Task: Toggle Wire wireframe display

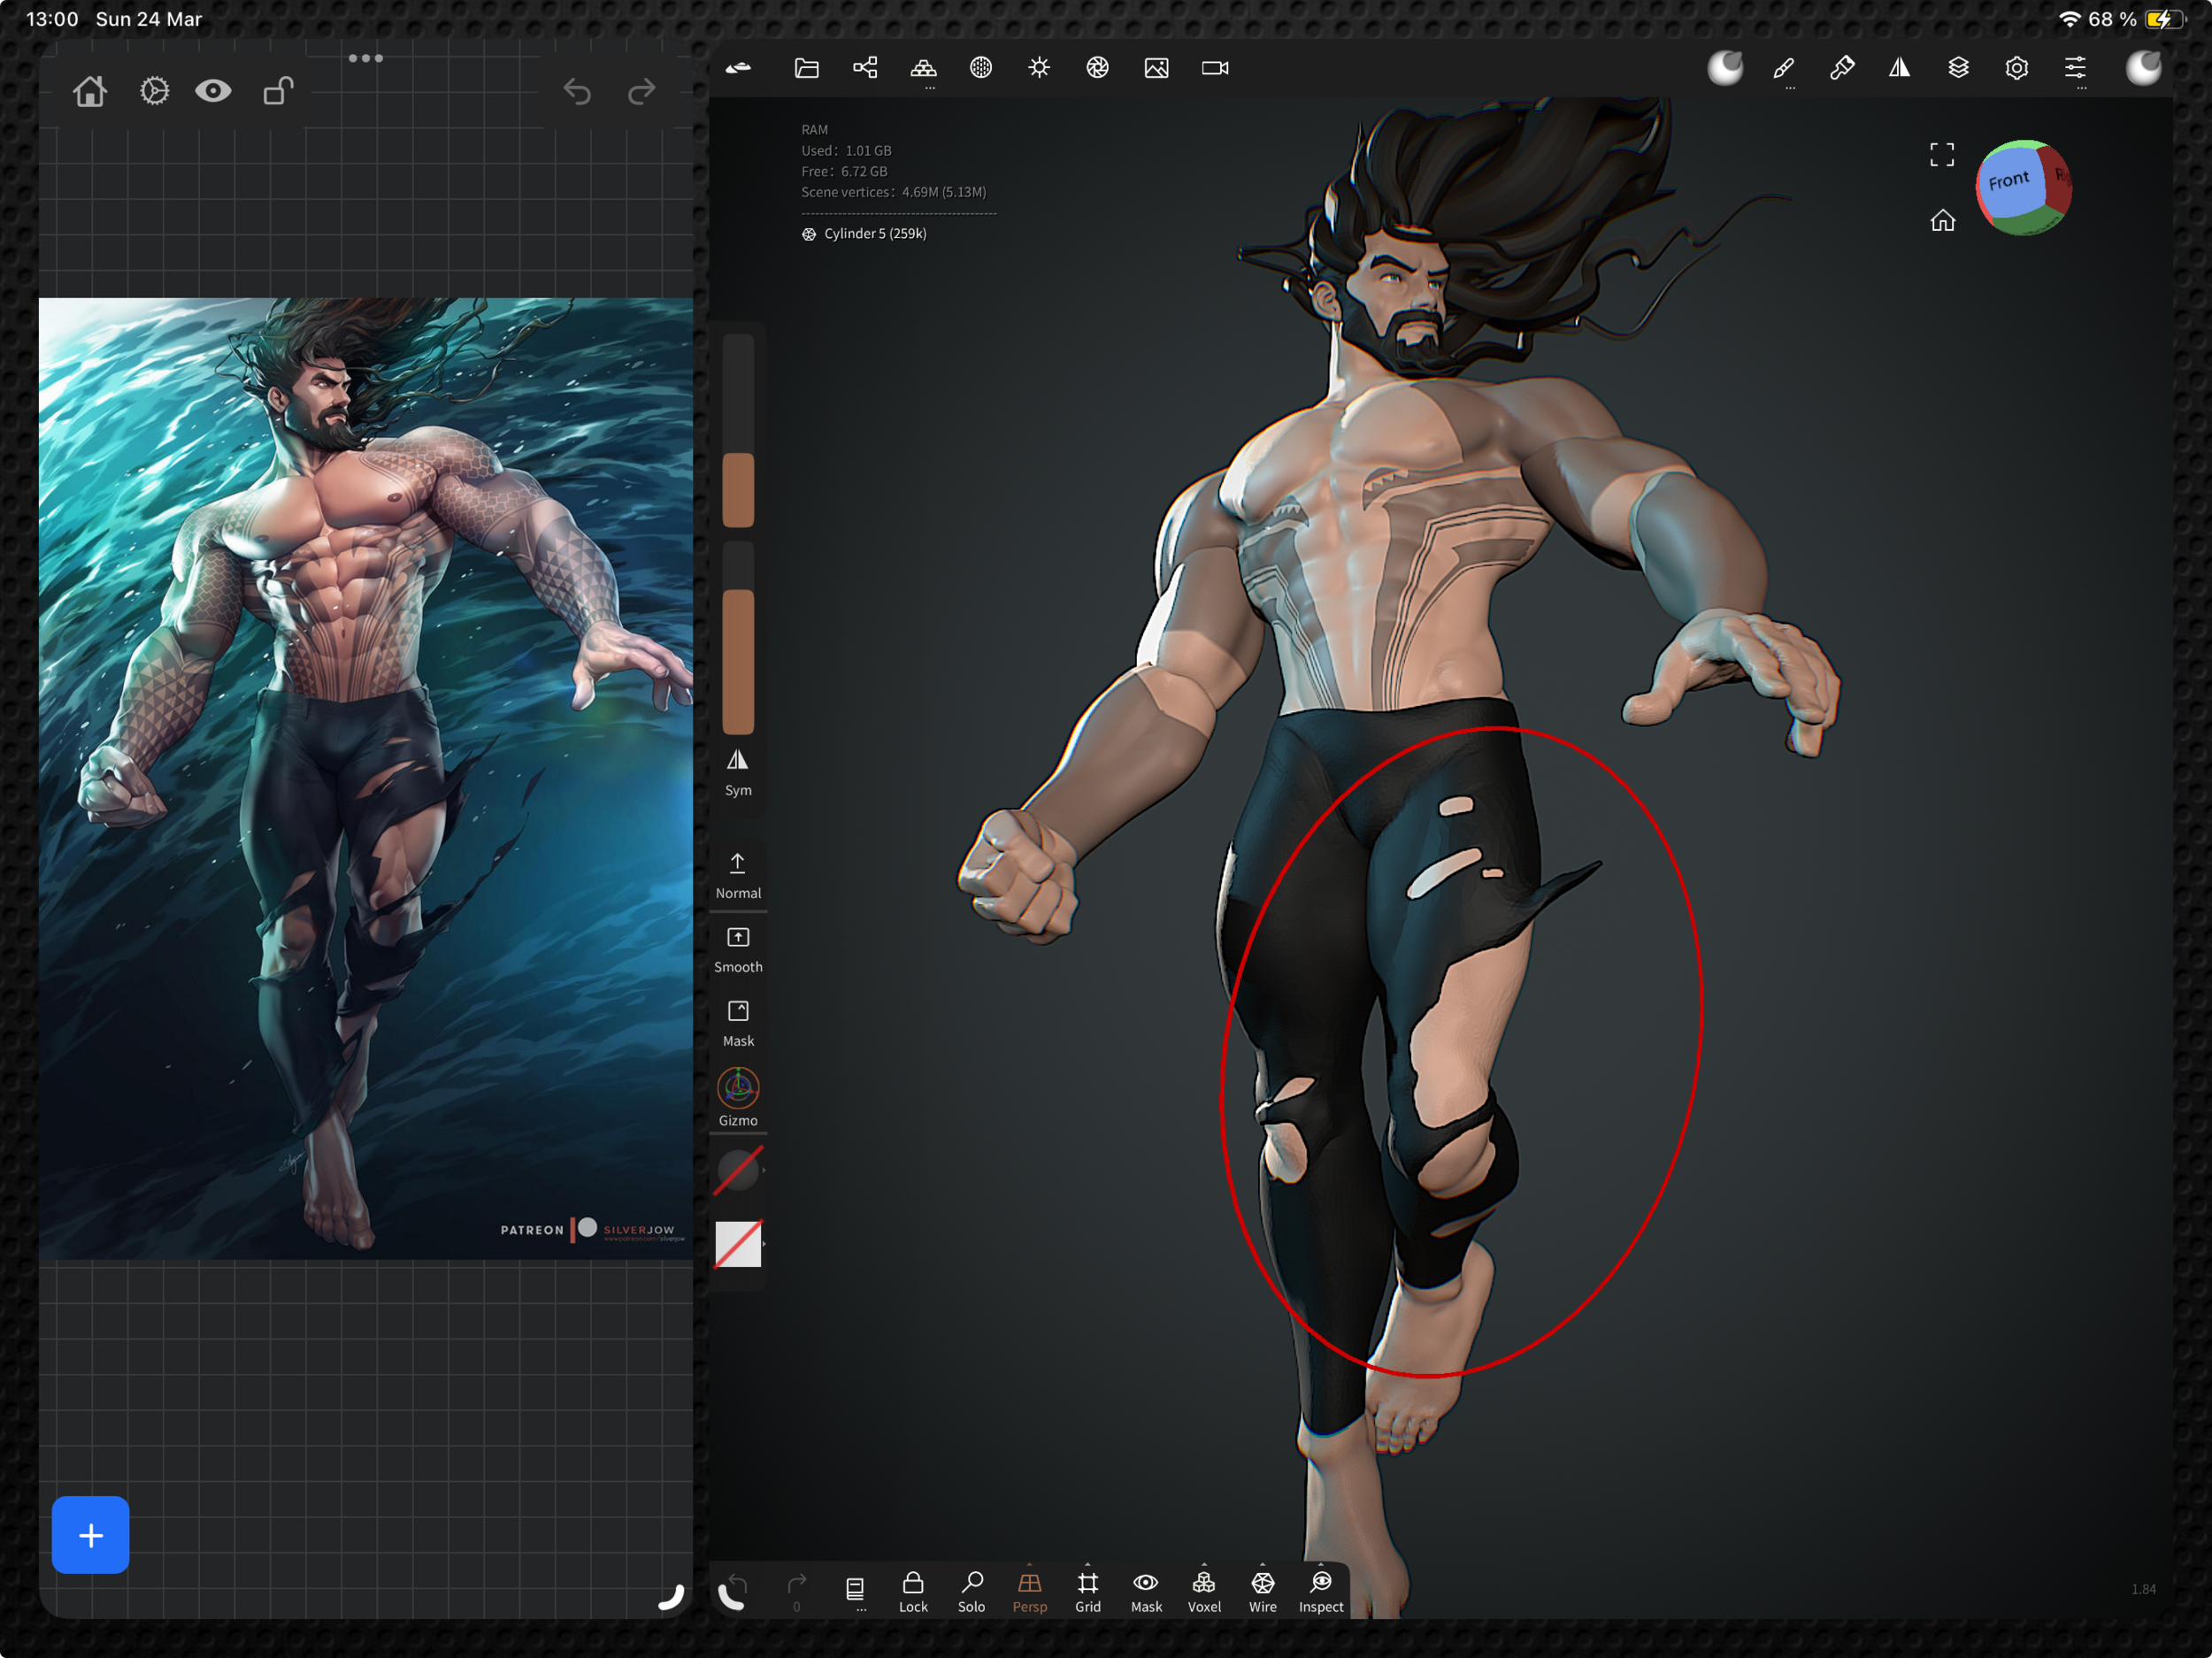Action: tap(1262, 1590)
